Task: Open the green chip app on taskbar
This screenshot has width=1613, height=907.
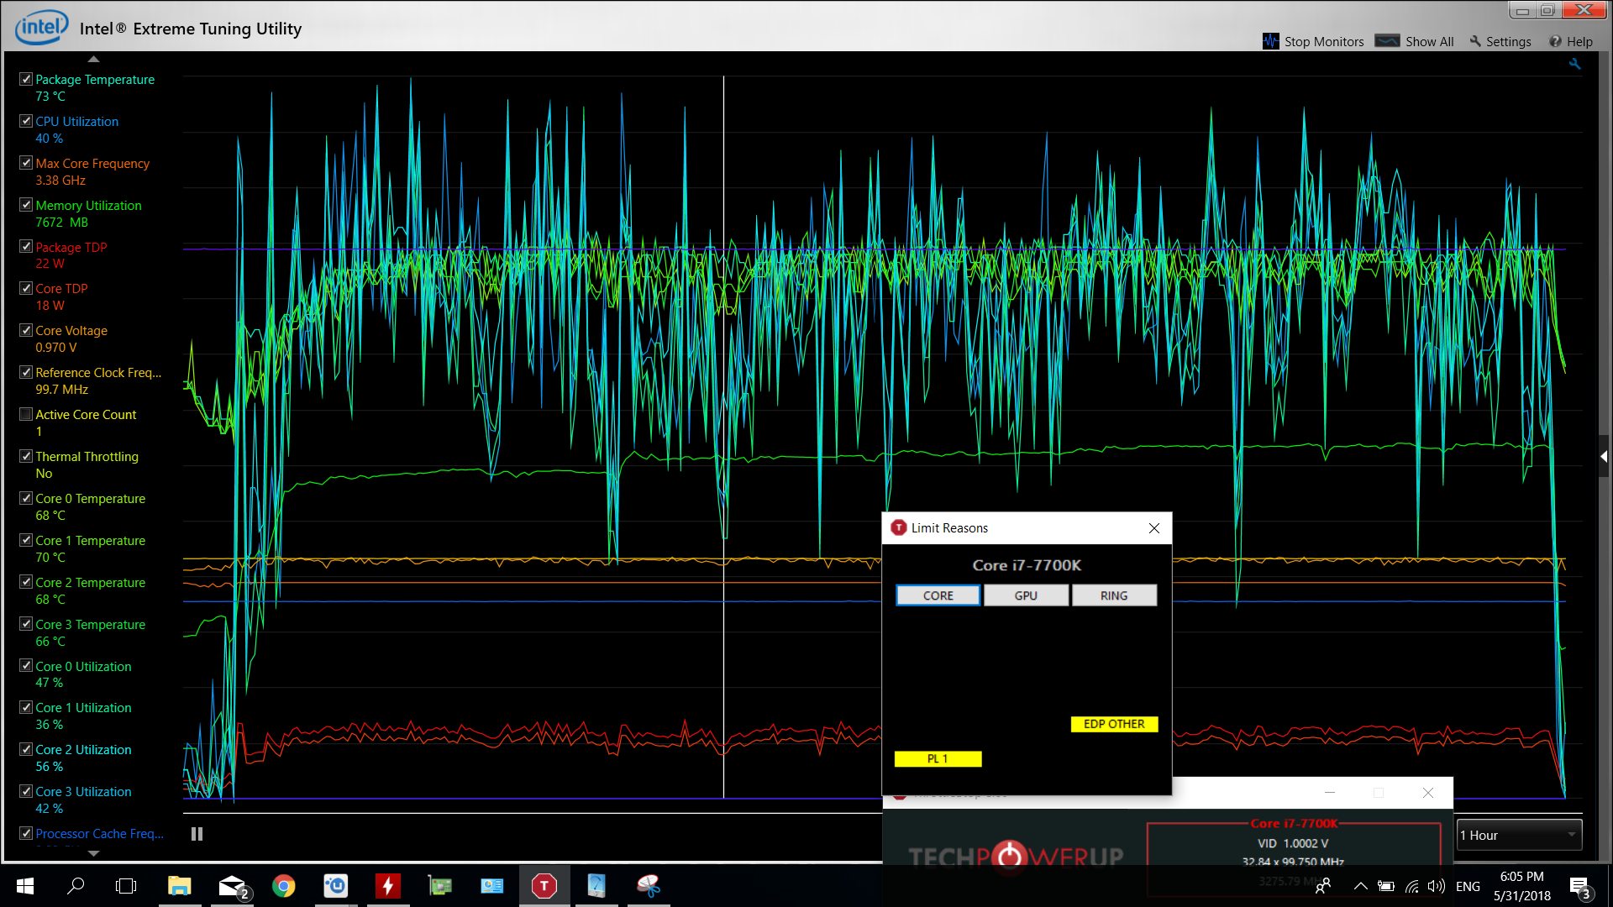Action: (440, 886)
